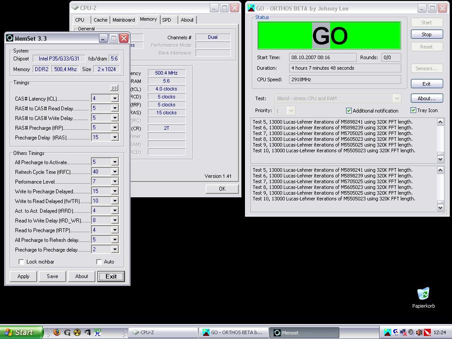The width and height of the screenshot is (452, 339).
Task: Open the Write to Read Delayed (tWTR) dropdown
Action: pos(115,201)
